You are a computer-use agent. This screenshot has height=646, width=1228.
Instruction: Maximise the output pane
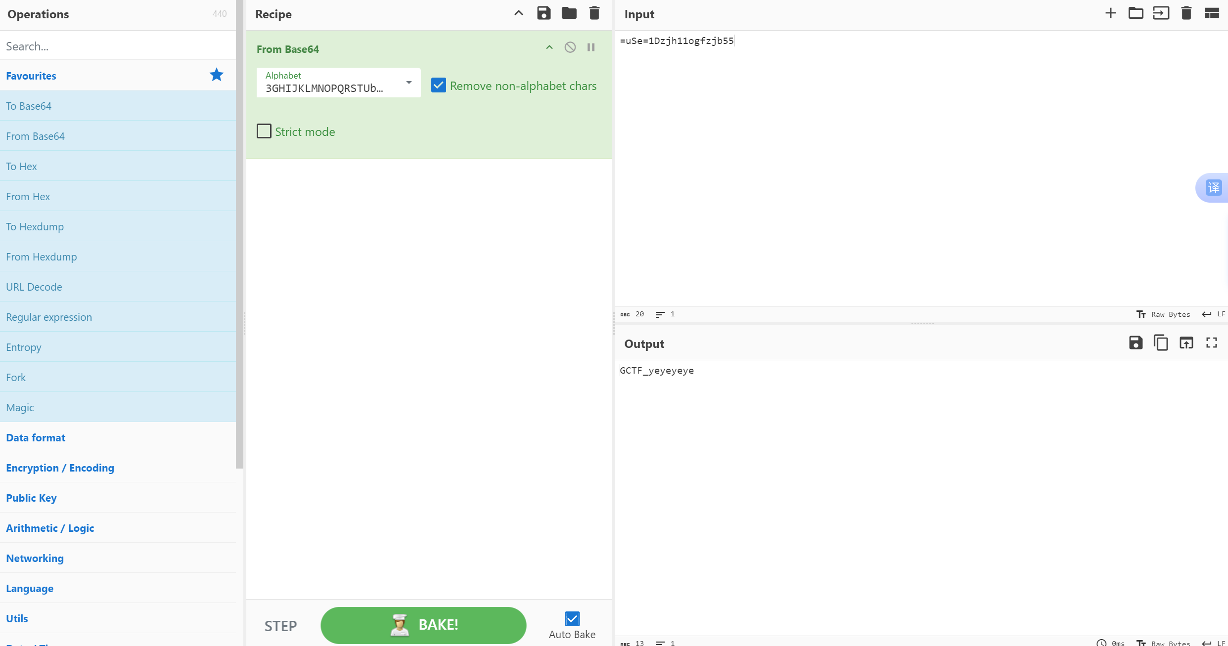1211,343
